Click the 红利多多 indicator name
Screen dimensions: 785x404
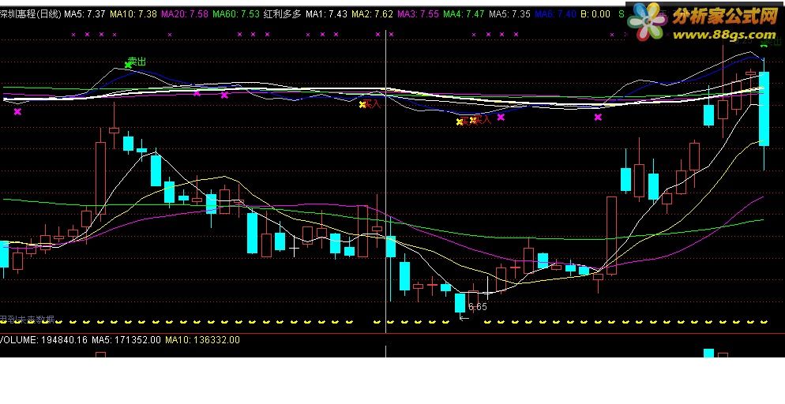click(x=283, y=14)
